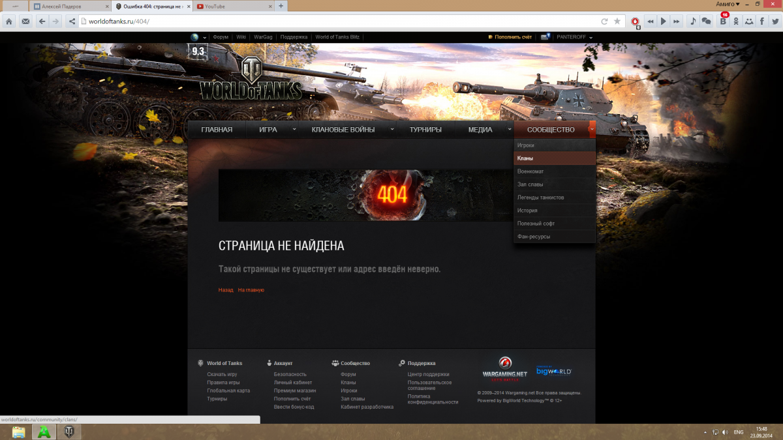Open the Moy Mir smiley icon
The width and height of the screenshot is (783, 440).
(749, 22)
